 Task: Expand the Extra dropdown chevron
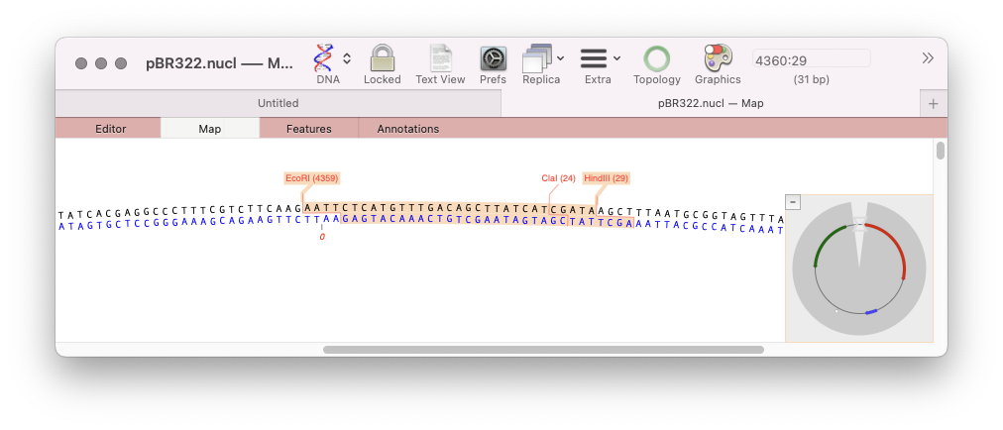click(617, 58)
